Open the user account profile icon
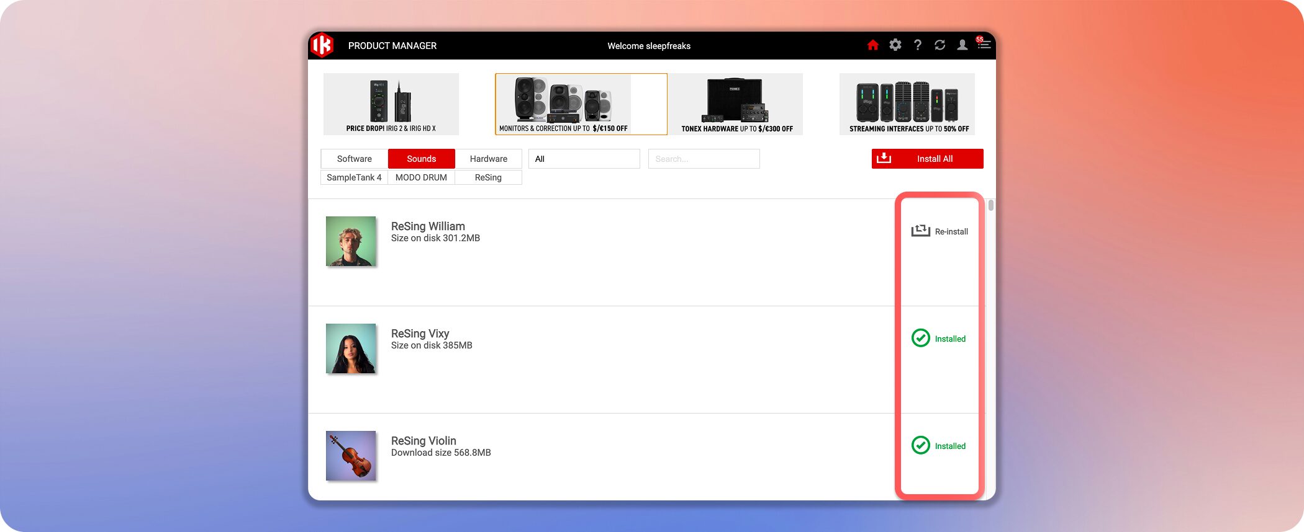 tap(962, 45)
